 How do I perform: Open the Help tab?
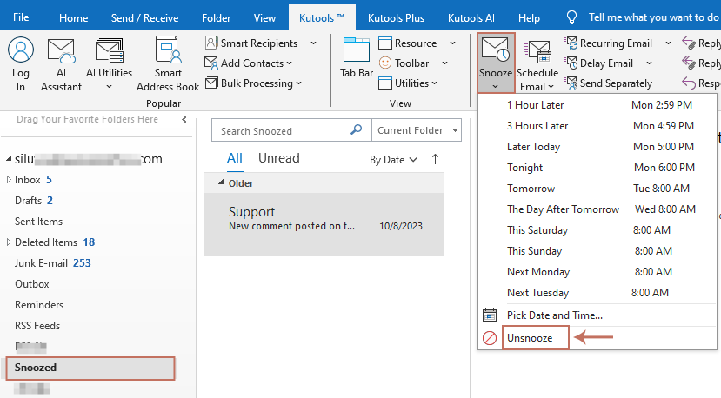pos(529,18)
